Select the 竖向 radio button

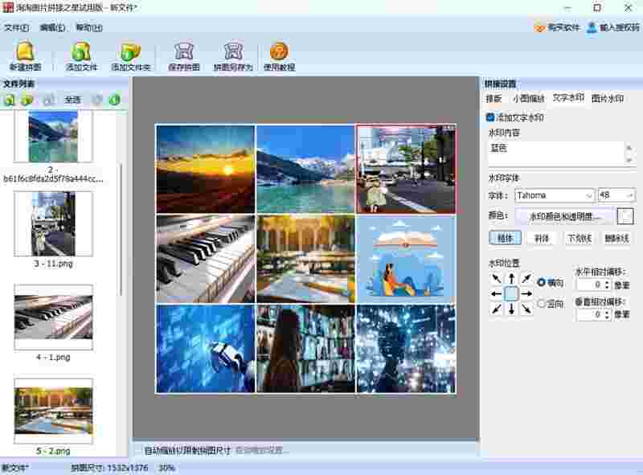coord(541,304)
